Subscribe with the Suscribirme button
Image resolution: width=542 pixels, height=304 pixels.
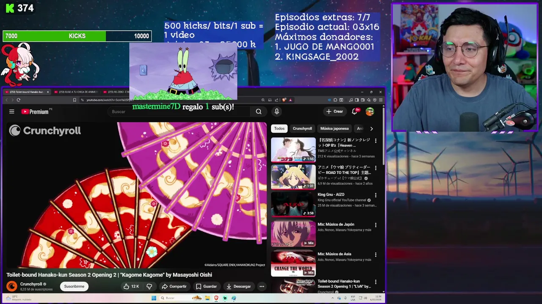(74, 286)
